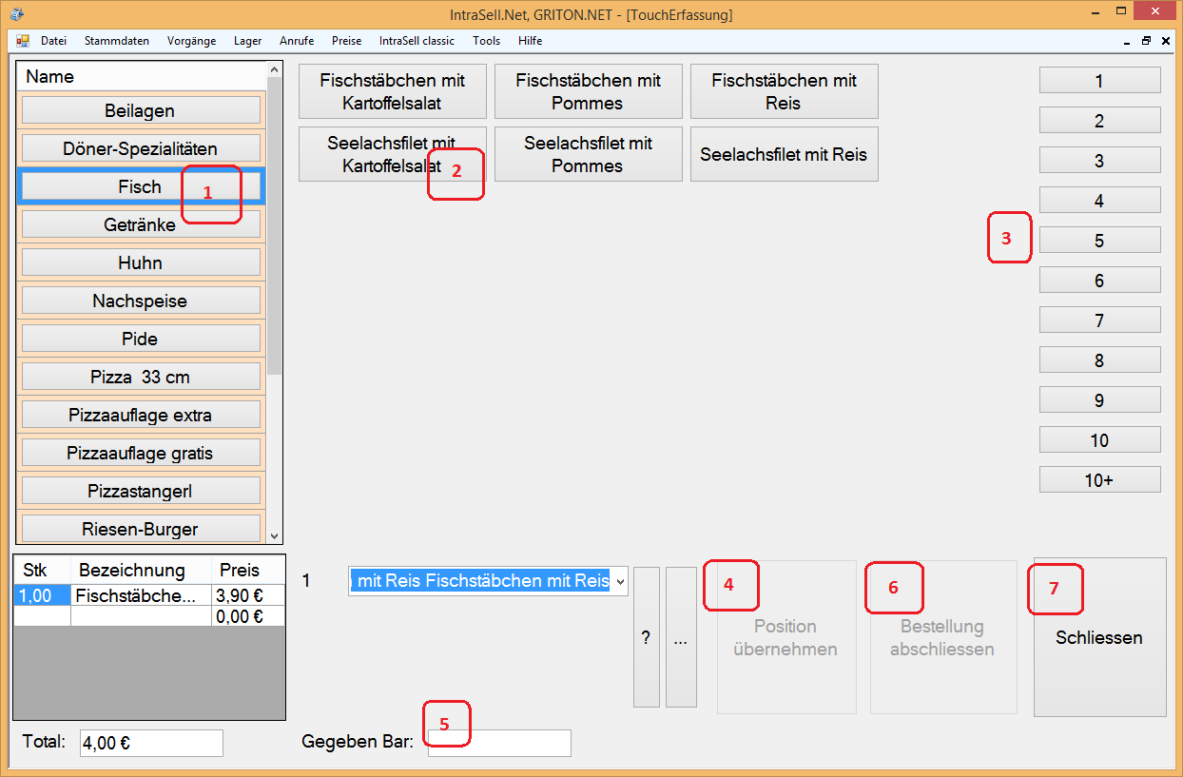Select the Huhn category

[141, 262]
